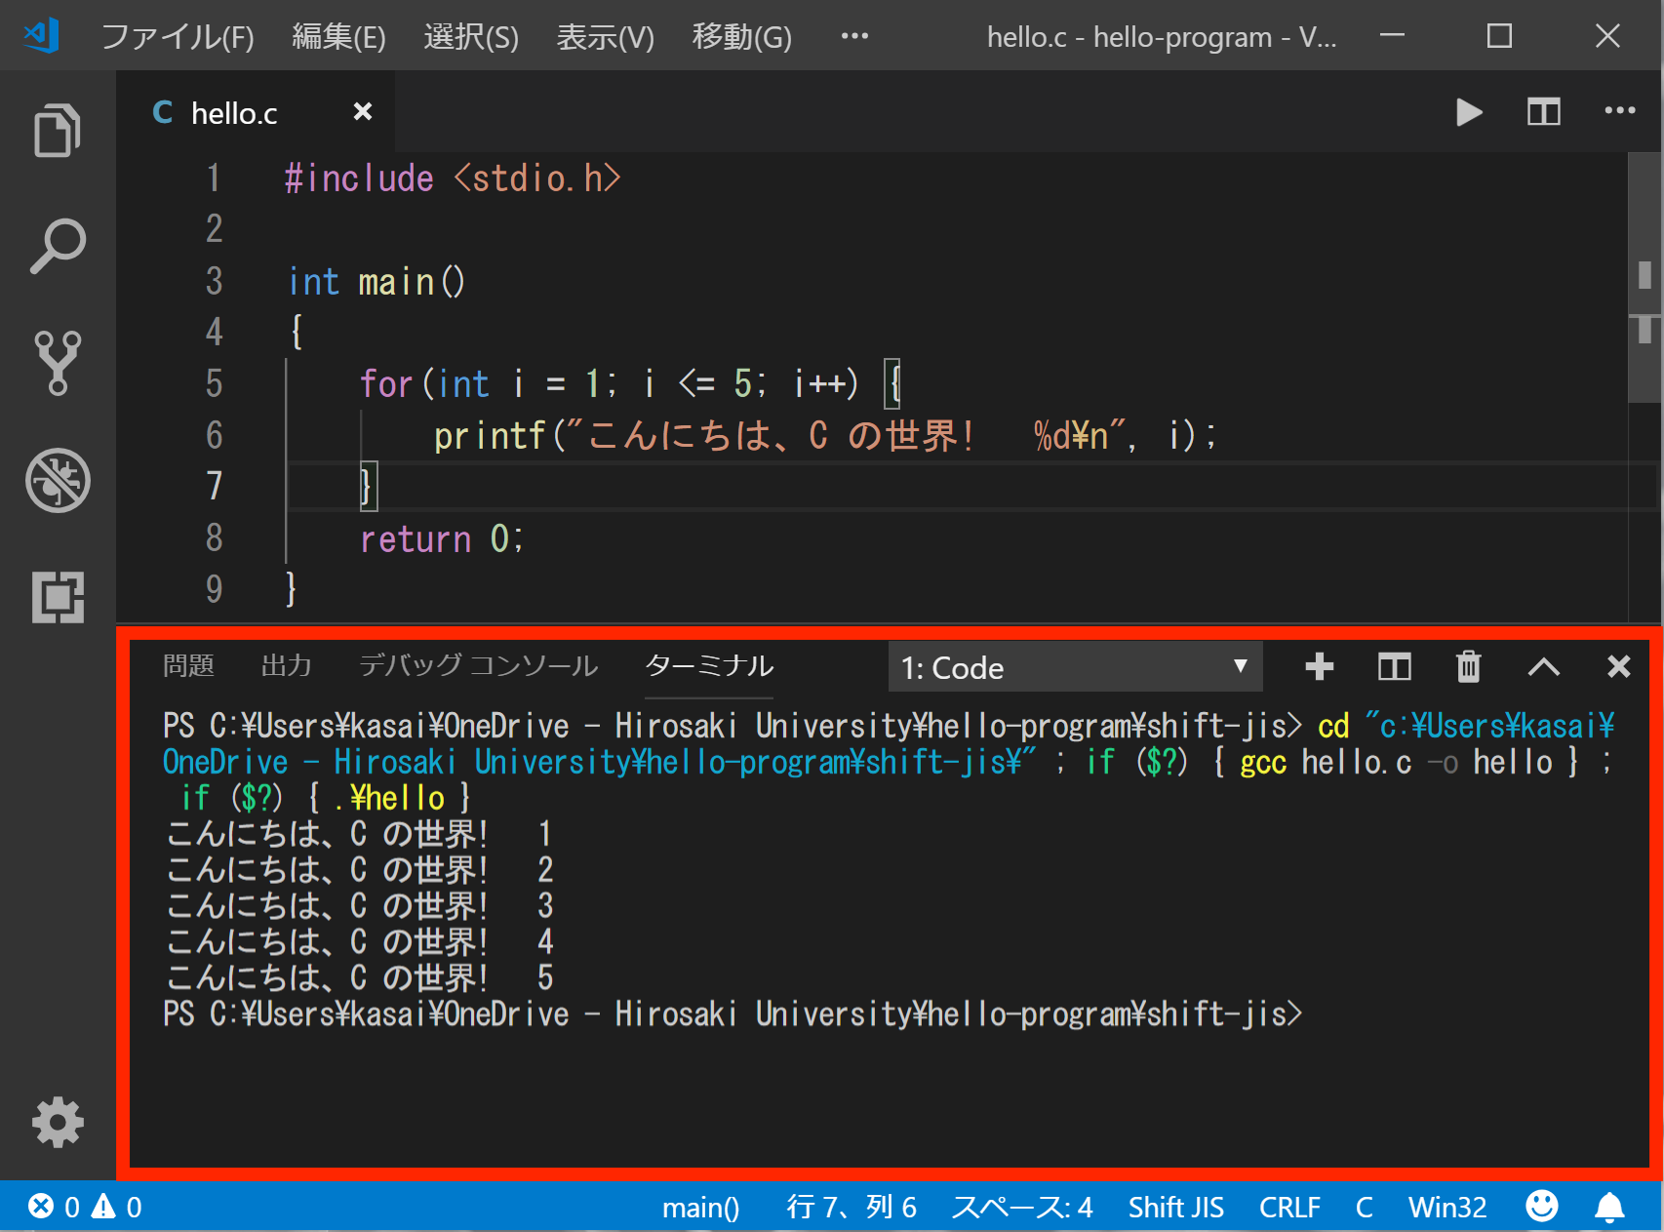
Task: Open the Extensions view
Action: click(56, 599)
